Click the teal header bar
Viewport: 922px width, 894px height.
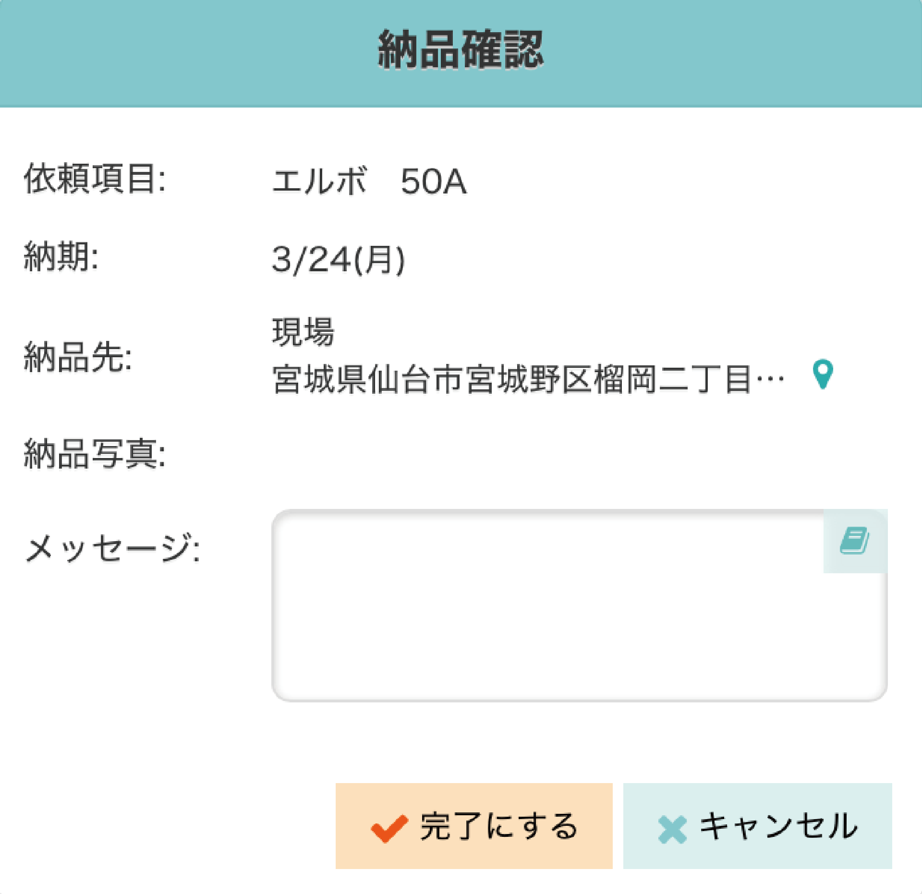(461, 53)
